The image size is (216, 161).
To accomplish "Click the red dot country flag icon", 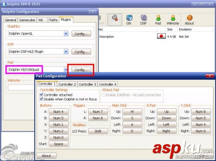I will (x=161, y=36).
